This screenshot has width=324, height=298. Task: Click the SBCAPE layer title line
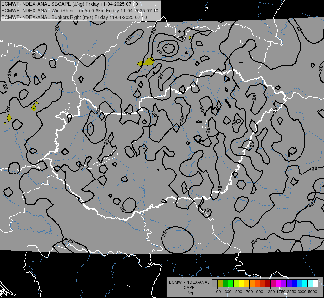(69, 4)
